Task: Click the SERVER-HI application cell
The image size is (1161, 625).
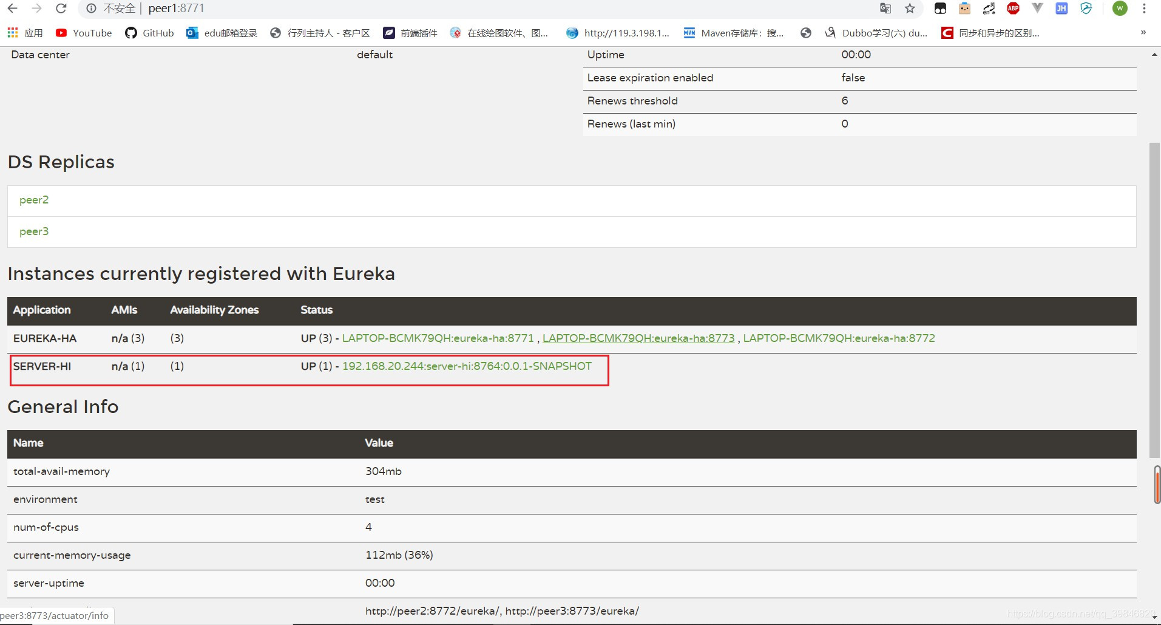Action: pos(42,366)
